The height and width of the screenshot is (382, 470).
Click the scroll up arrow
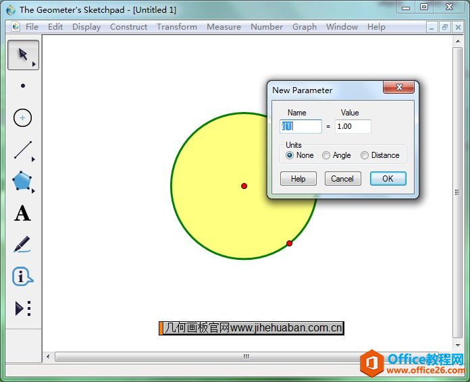point(458,41)
